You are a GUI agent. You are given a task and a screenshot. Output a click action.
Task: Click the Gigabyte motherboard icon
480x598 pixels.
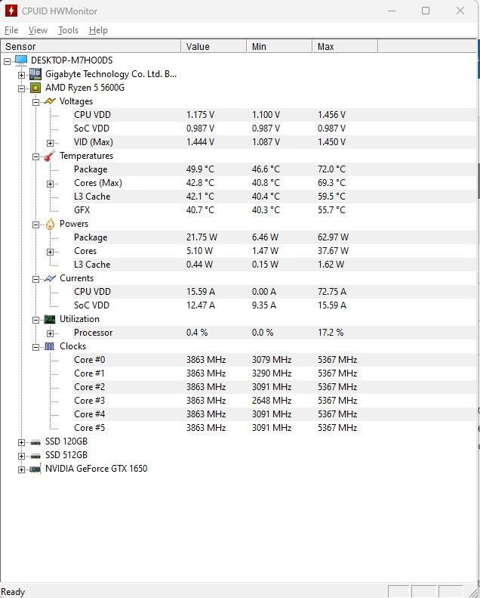pyautogui.click(x=35, y=74)
